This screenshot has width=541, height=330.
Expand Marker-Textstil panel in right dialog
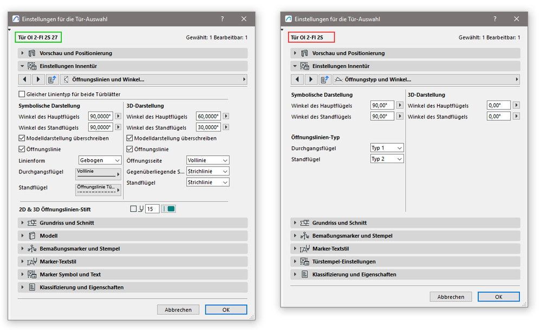tap(295, 248)
